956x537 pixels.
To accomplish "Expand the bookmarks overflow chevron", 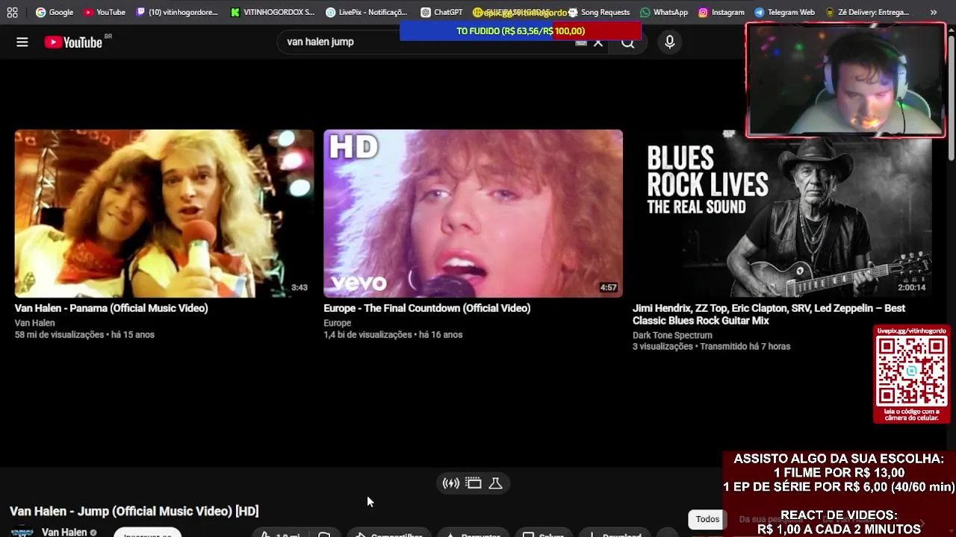I will click(934, 12).
